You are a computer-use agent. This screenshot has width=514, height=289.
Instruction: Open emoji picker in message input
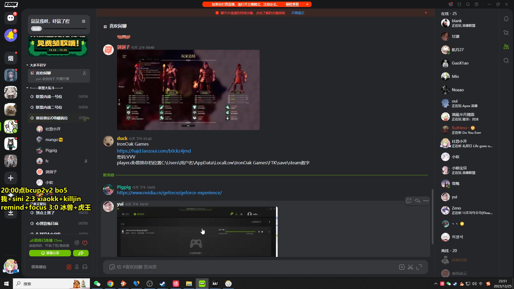tap(112, 267)
